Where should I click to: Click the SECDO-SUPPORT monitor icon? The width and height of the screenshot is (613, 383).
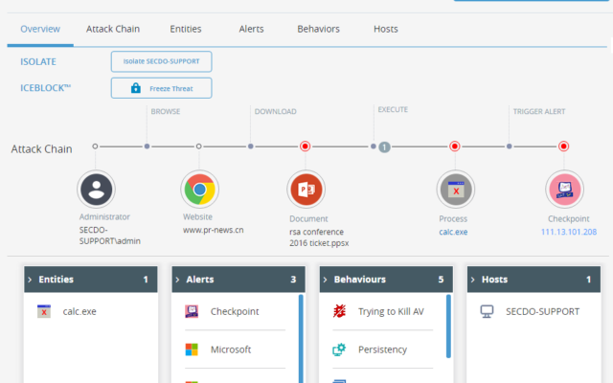[x=487, y=311]
